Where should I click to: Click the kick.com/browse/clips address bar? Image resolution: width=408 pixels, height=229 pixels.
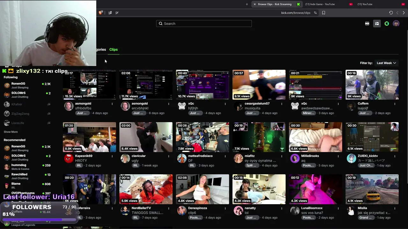point(295,13)
